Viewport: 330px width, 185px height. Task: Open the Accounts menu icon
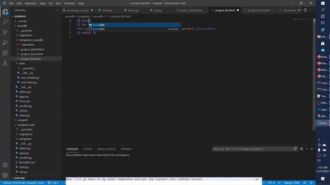pyautogui.click(x=5, y=165)
